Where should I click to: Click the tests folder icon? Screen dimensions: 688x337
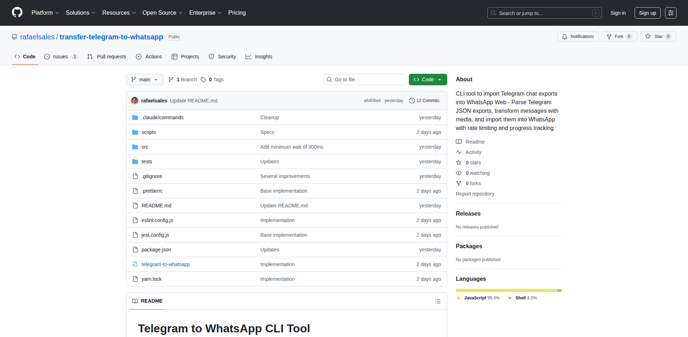coord(135,162)
